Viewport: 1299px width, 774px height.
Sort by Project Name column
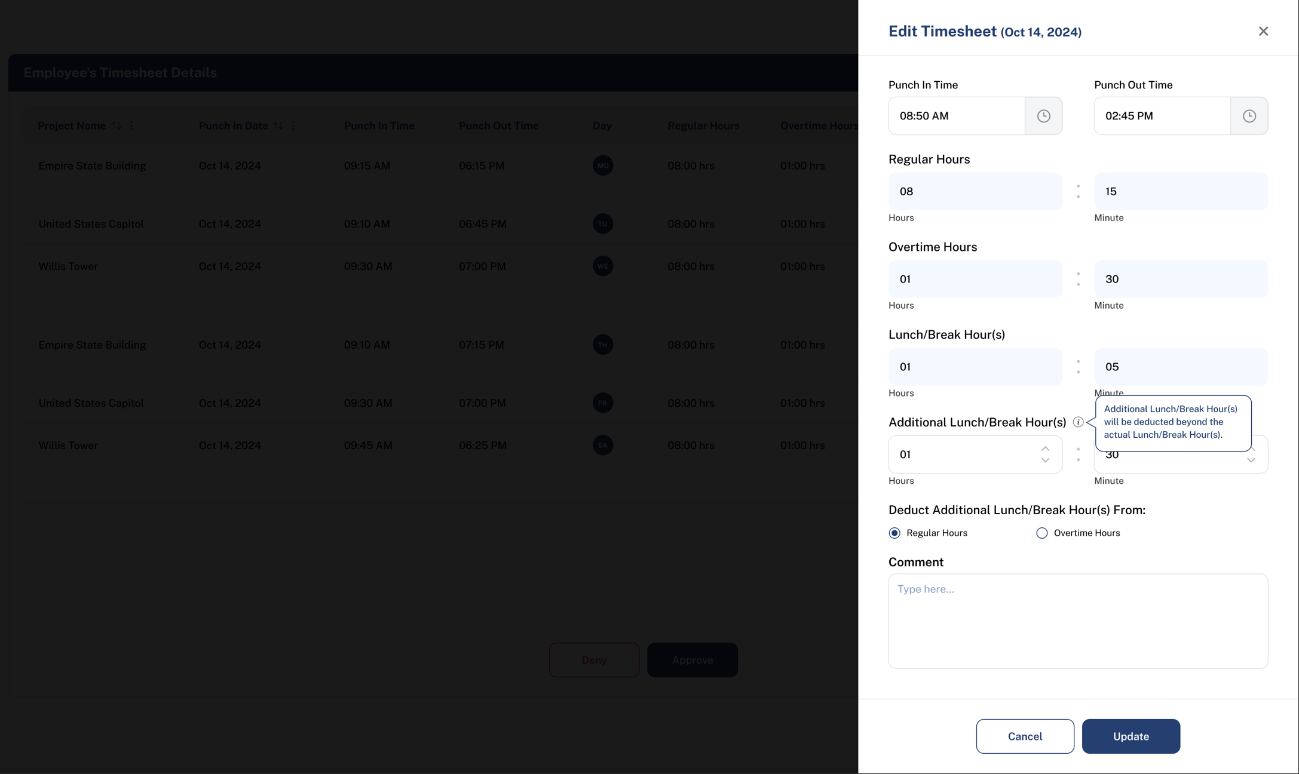click(x=117, y=125)
